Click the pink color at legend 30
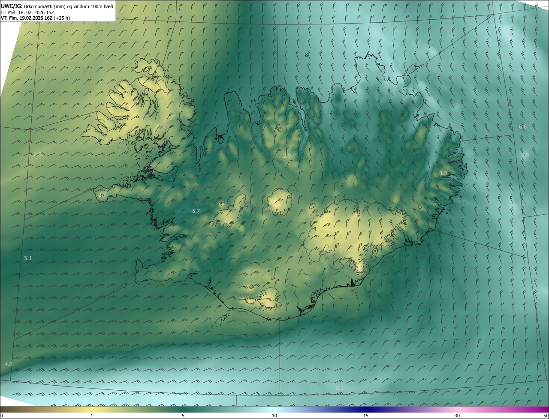The width and height of the screenshot is (549, 419). click(x=457, y=409)
